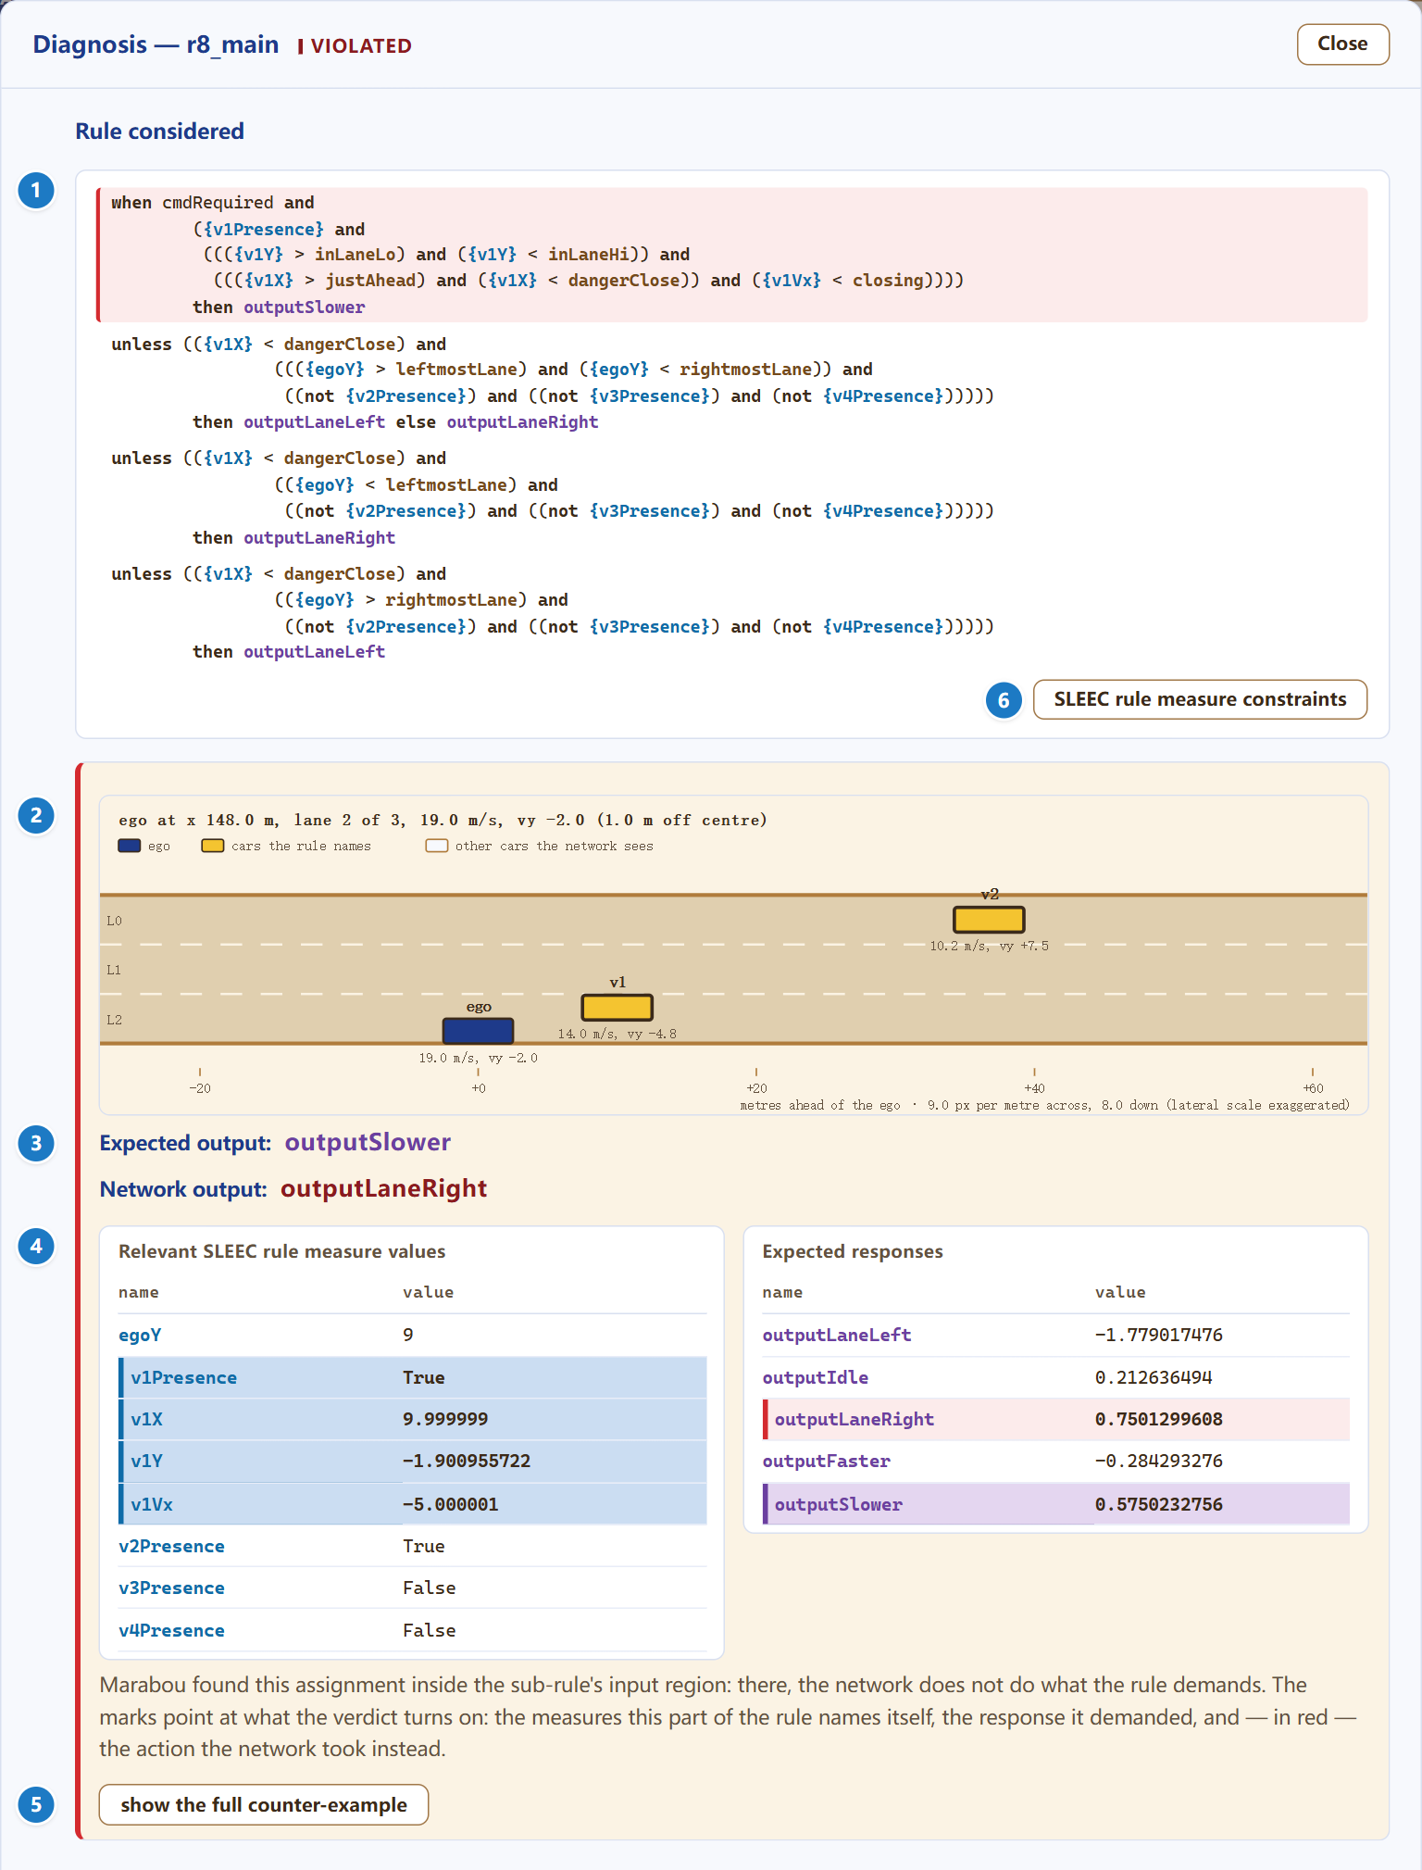The height and width of the screenshot is (1870, 1422).
Task: Click the ego summary line starting 'ego at x 148.0 m'
Action: pyautogui.click(x=443, y=820)
